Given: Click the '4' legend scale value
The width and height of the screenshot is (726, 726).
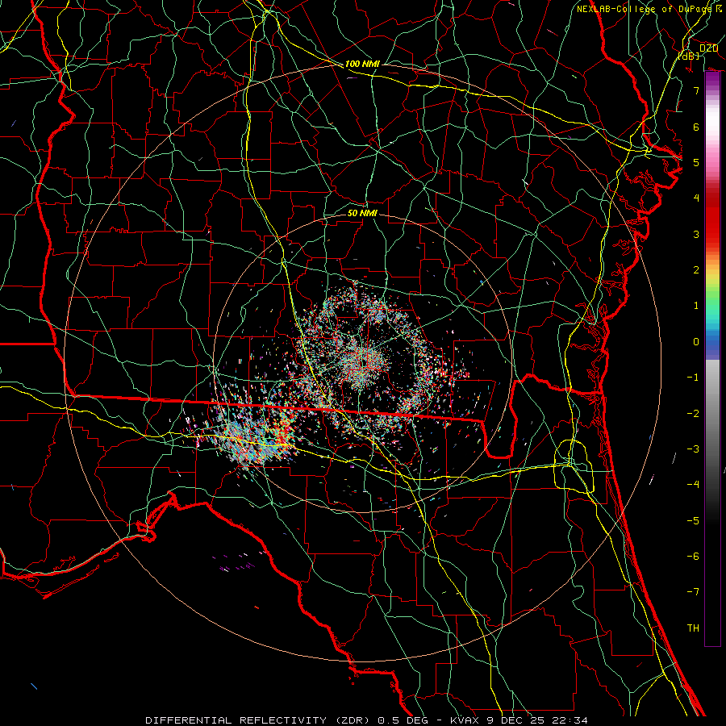Looking at the screenshot, I should 696,198.
